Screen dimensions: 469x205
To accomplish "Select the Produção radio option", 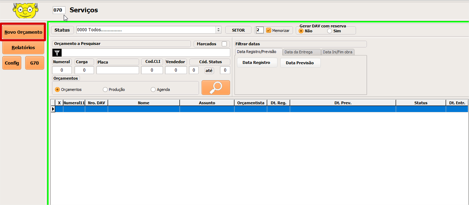I will 105,90.
